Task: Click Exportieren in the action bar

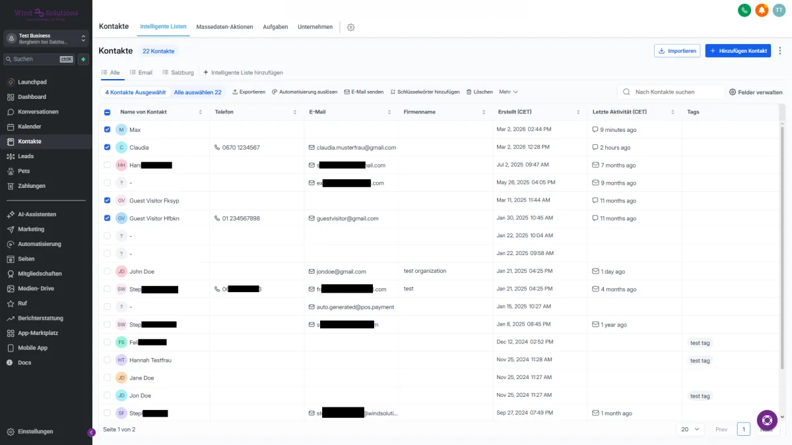Action: click(x=249, y=92)
